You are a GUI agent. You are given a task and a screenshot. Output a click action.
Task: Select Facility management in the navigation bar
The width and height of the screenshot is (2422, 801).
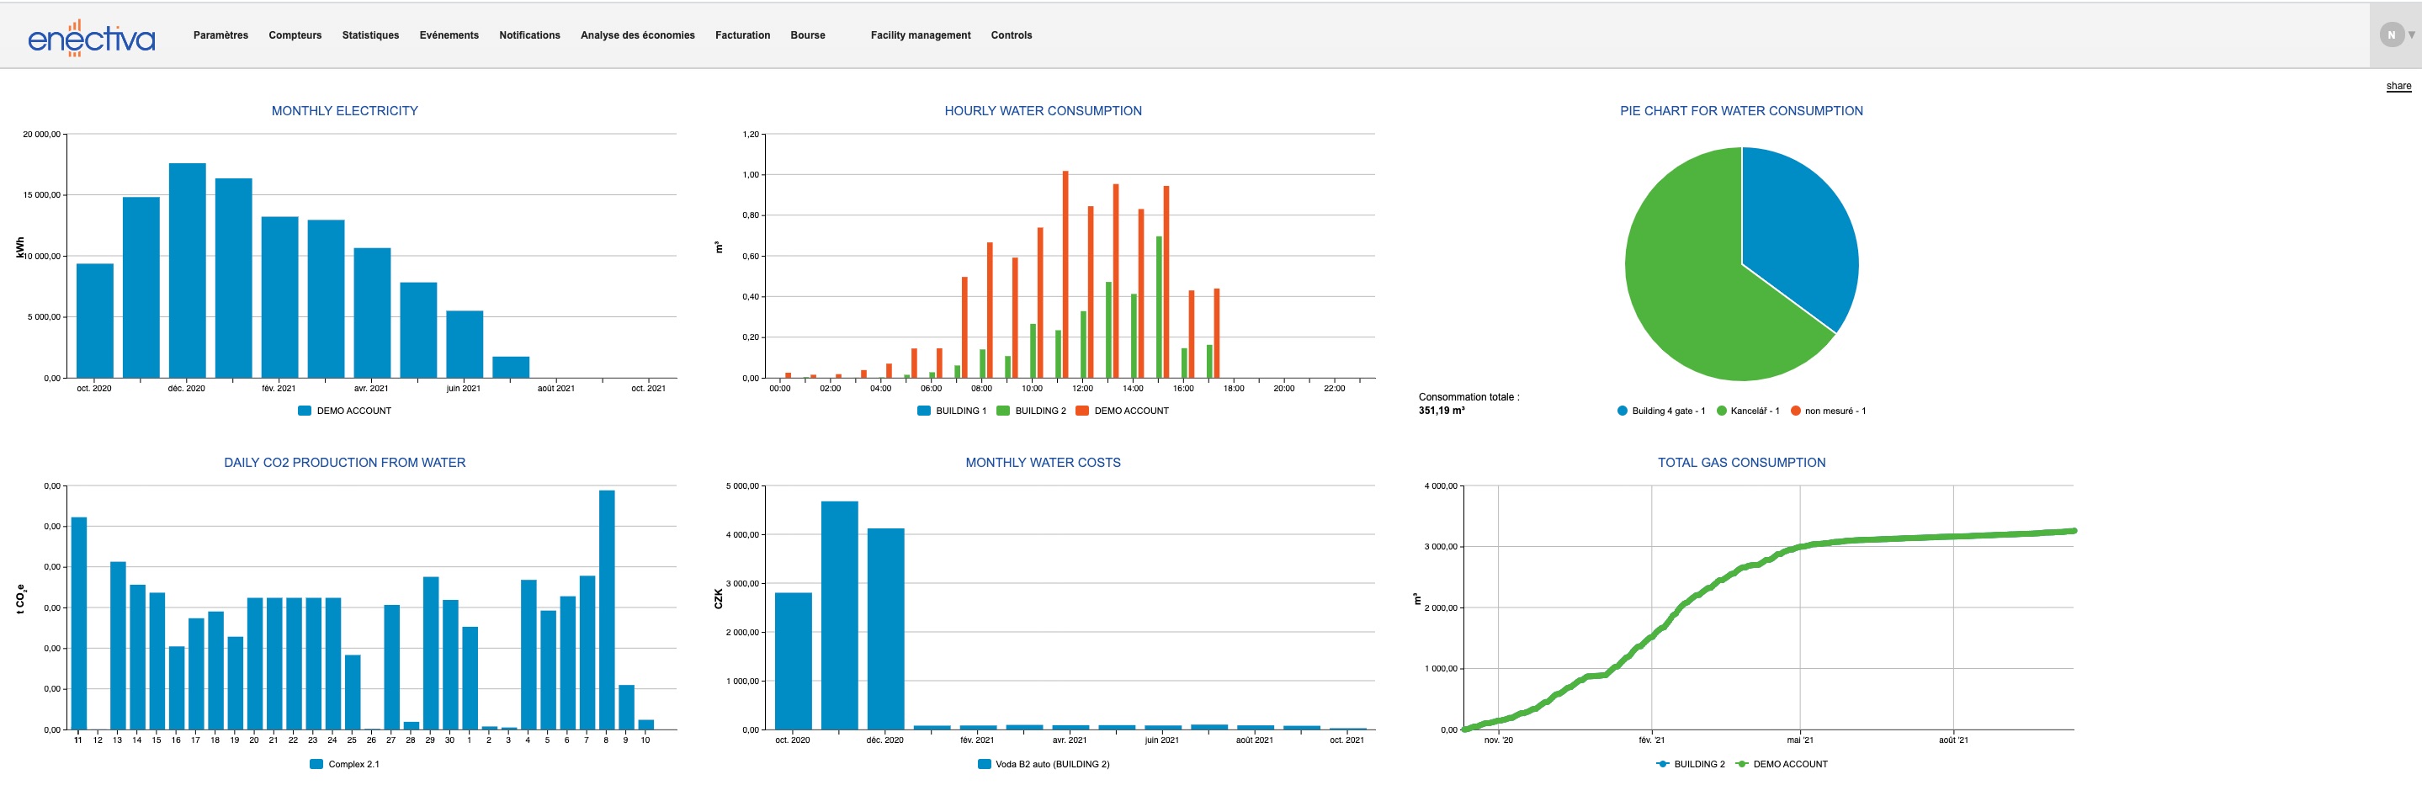(921, 34)
